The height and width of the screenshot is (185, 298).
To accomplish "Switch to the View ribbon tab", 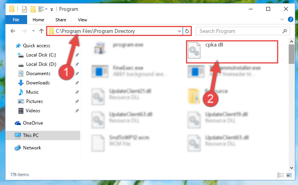I will [83, 20].
